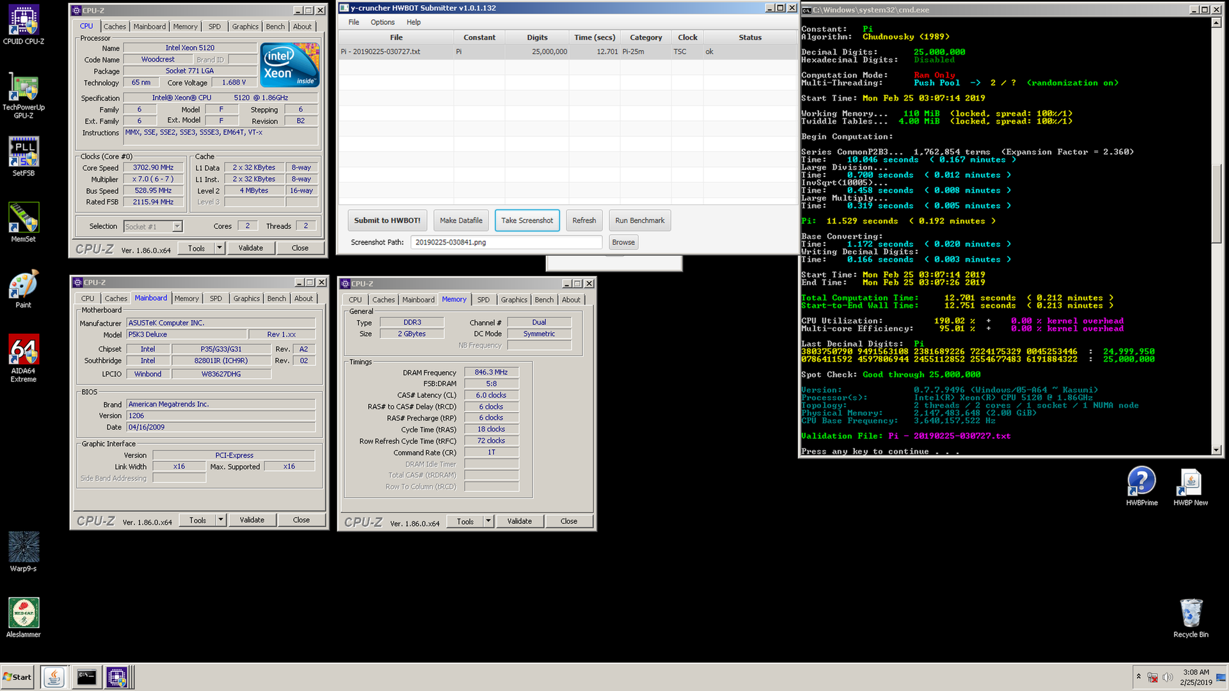Viewport: 1229px width, 691px height.
Task: Switch to CPU-Z from the taskbar
Action: 118,677
